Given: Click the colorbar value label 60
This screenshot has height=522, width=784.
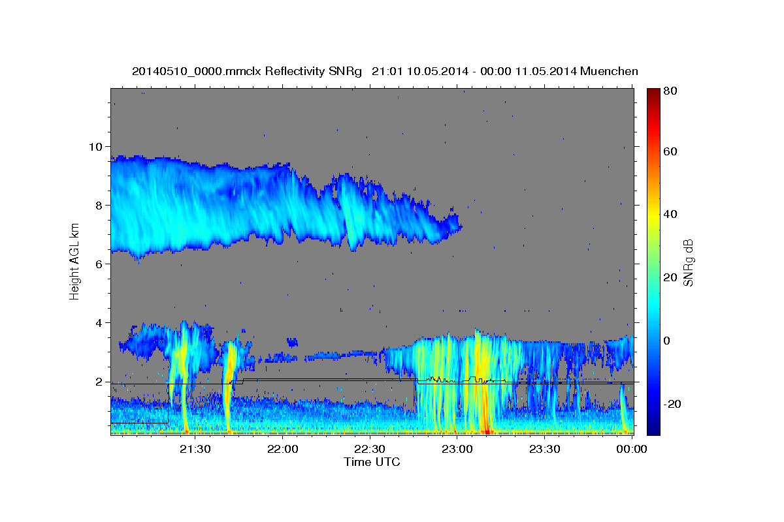Looking at the screenshot, I should pyautogui.click(x=670, y=151).
